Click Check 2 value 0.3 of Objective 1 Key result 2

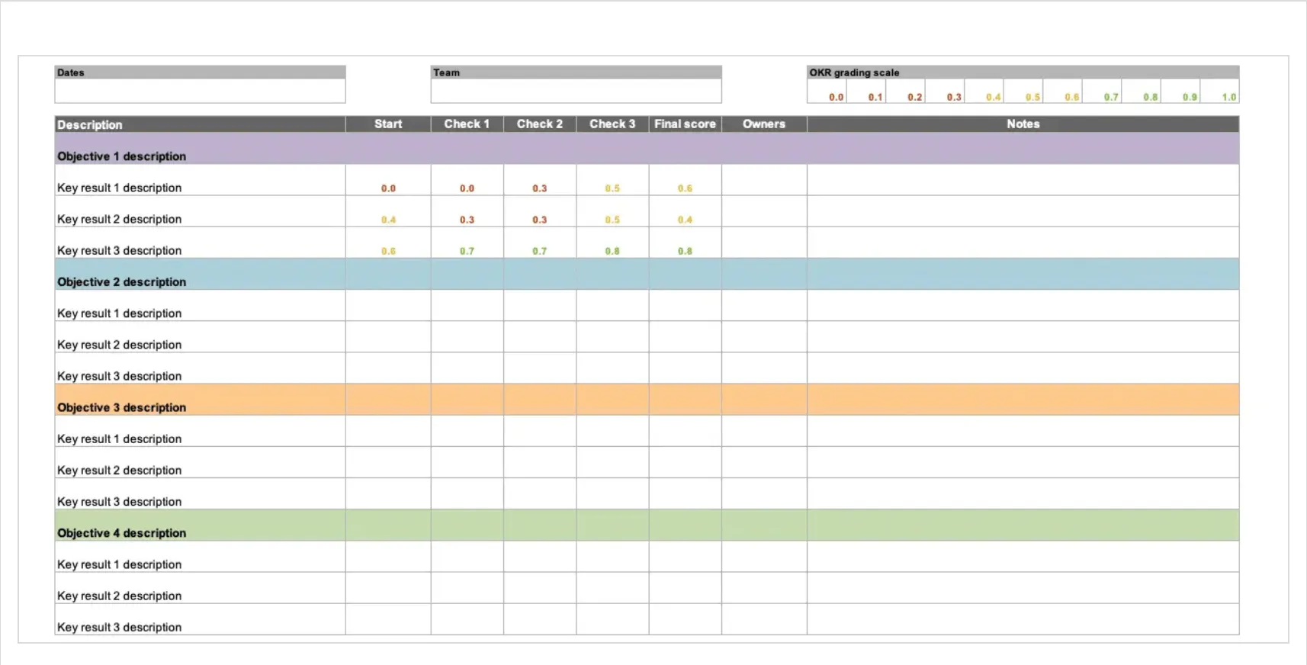[540, 220]
